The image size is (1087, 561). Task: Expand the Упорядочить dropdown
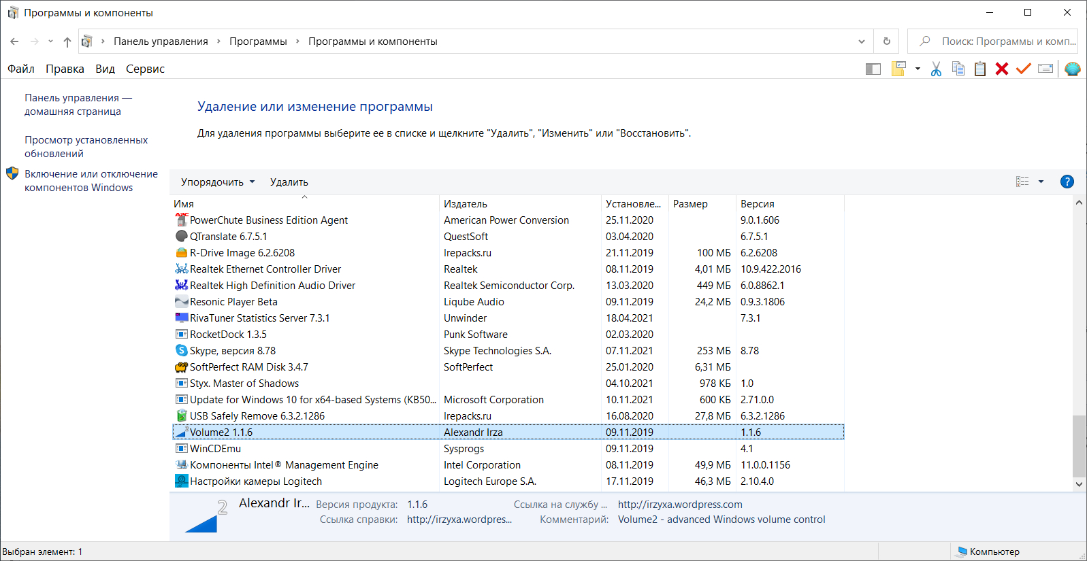[x=218, y=182]
